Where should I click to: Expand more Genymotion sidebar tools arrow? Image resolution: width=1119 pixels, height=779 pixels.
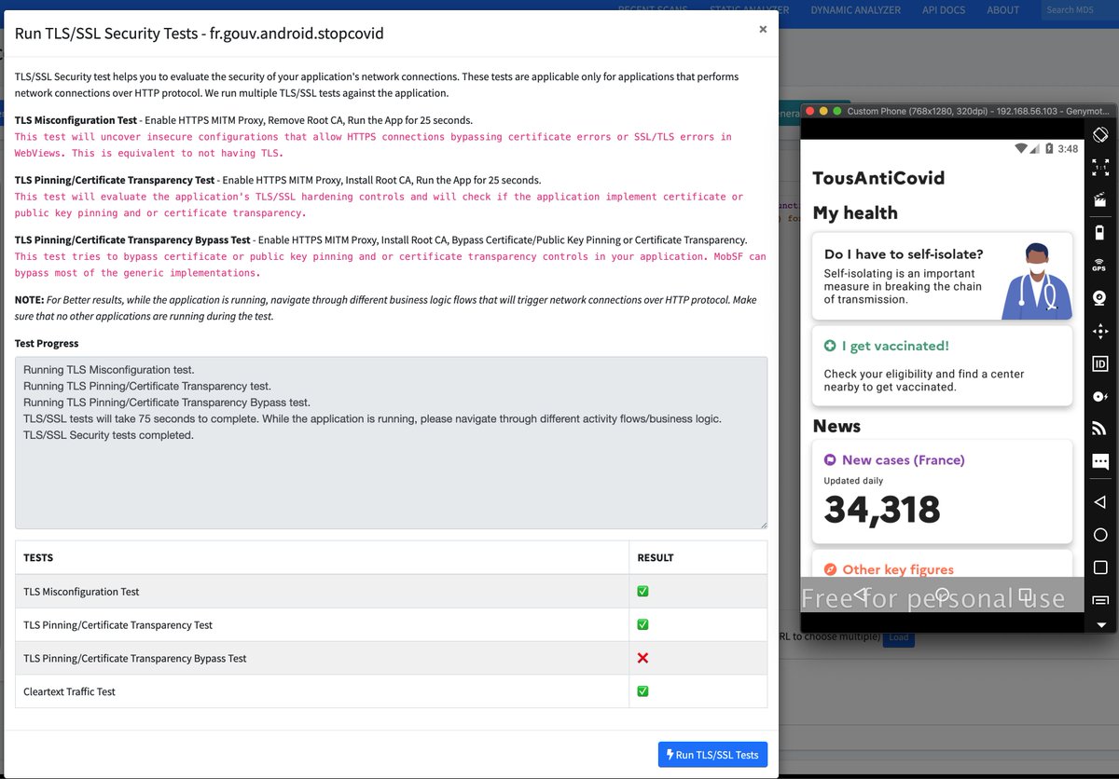point(1099,624)
